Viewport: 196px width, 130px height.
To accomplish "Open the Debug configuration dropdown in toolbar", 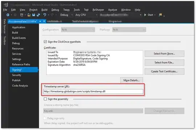I will tap(66, 15).
